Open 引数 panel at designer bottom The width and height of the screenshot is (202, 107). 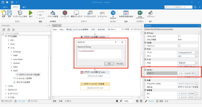click(61, 101)
